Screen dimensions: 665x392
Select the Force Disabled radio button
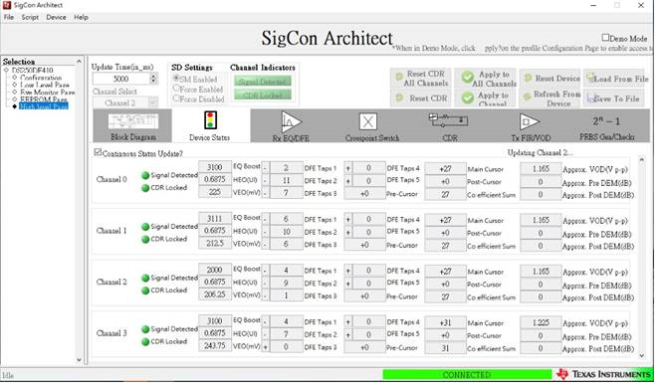[x=176, y=98]
